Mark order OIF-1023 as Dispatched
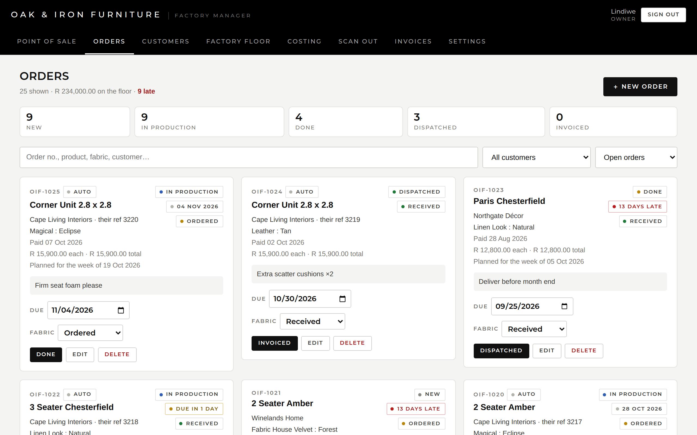 click(501, 351)
